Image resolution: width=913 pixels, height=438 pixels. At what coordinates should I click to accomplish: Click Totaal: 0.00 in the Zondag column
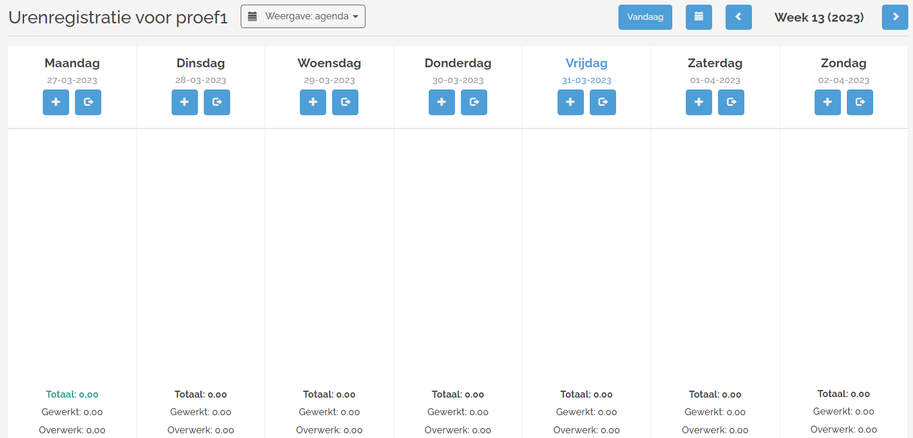coord(844,394)
